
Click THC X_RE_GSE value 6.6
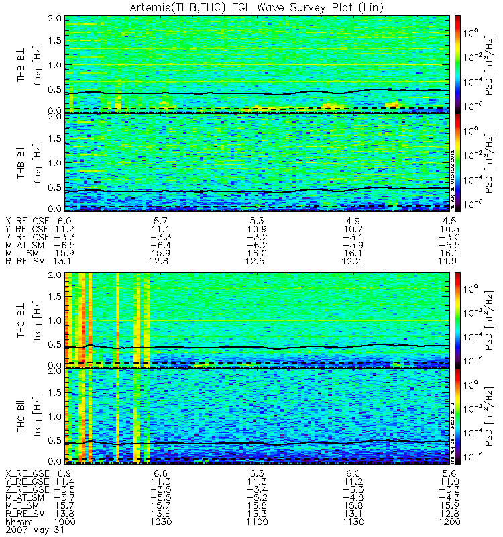161,473
